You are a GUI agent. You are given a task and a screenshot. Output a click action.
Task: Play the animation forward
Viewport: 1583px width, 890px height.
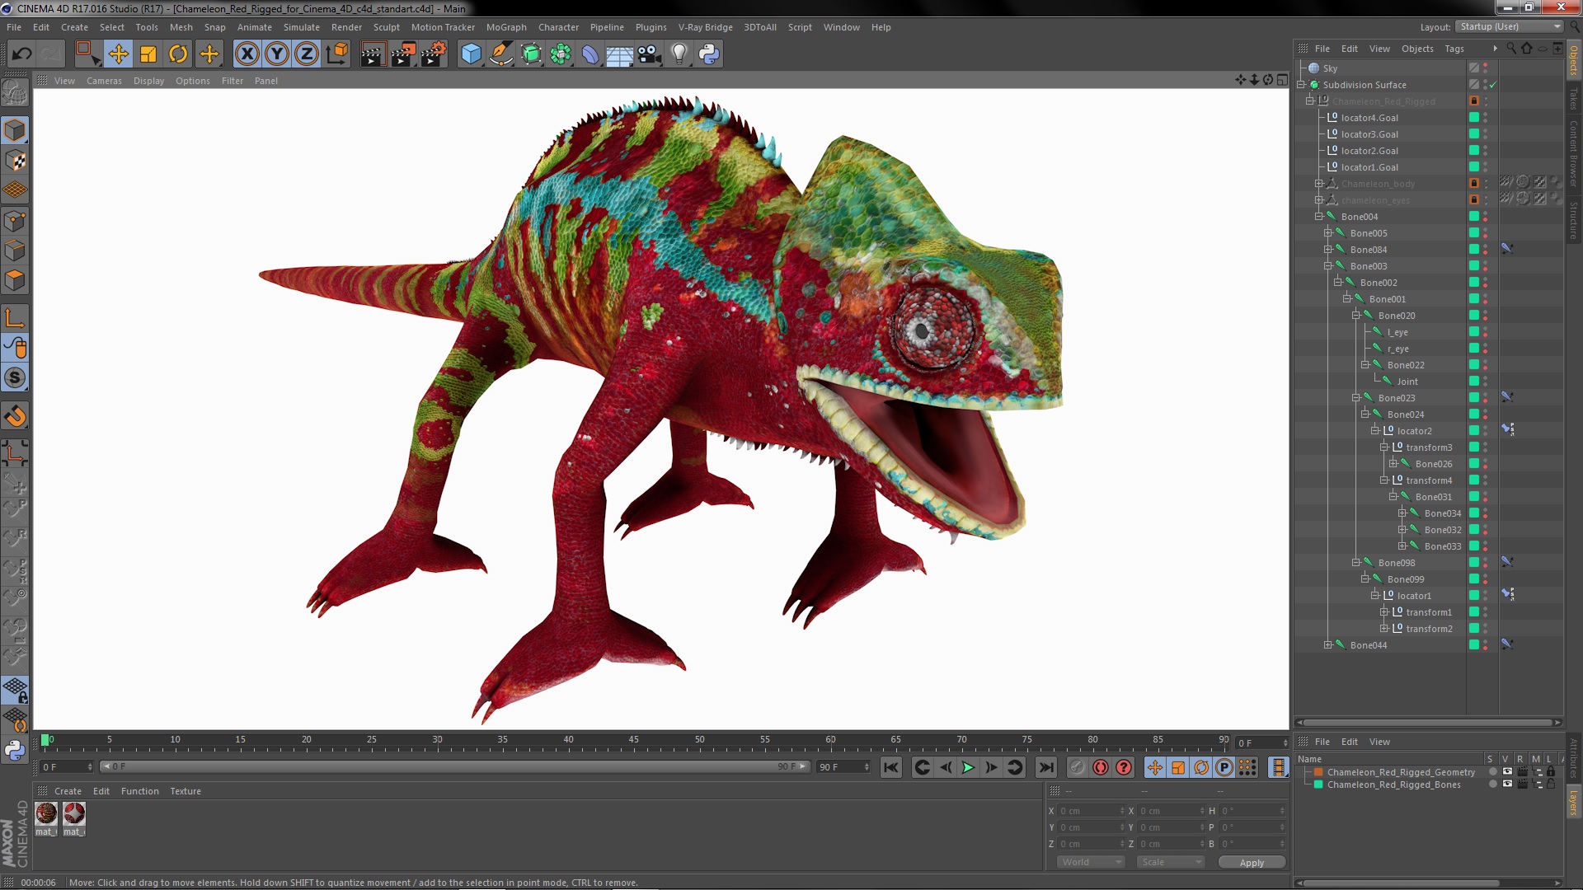pos(968,768)
